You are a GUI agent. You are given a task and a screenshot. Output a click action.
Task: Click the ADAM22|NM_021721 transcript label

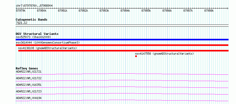(29, 72)
